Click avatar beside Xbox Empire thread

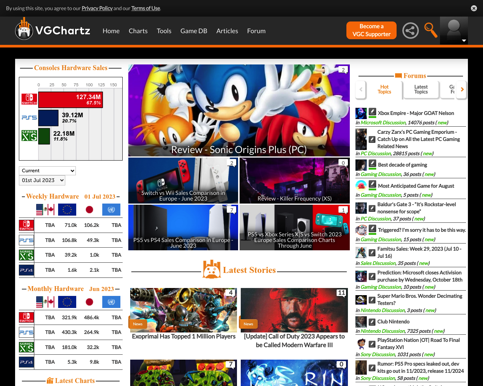click(361, 113)
